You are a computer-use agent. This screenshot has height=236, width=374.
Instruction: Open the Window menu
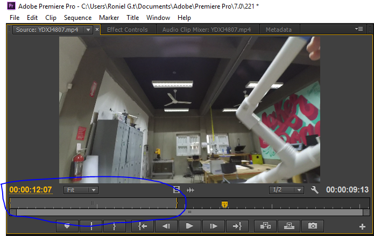(x=158, y=18)
